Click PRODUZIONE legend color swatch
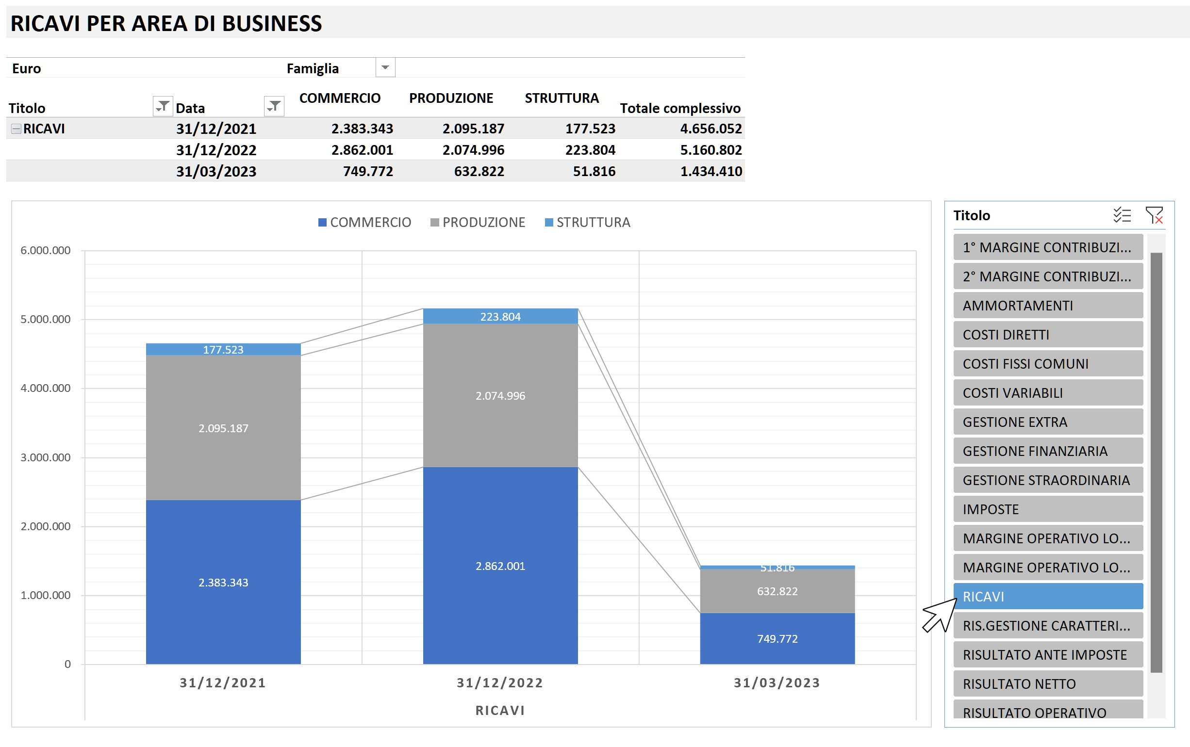Screen dimensions: 1190x747 pyautogui.click(x=434, y=223)
